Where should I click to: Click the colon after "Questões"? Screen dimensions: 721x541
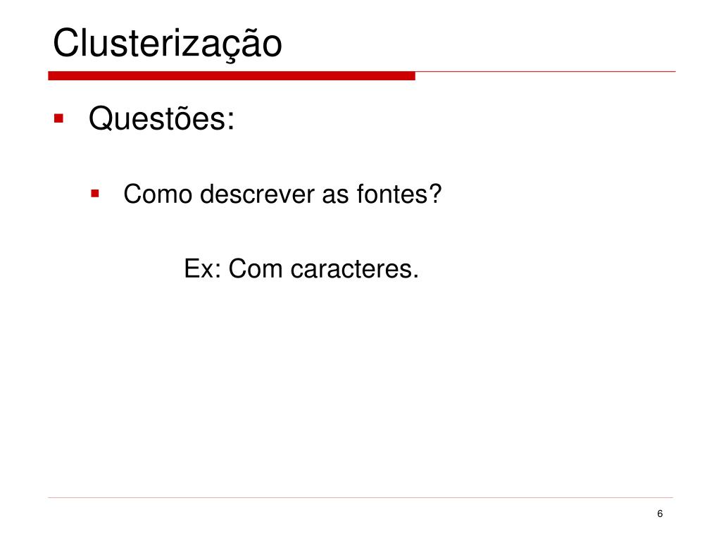(x=230, y=121)
